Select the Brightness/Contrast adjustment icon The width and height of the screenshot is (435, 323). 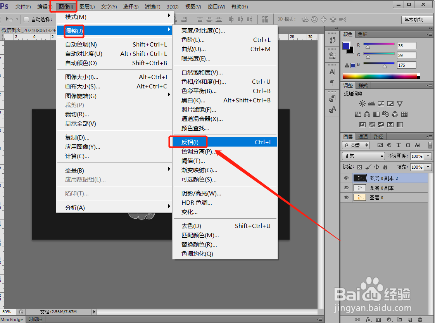(x=362, y=103)
